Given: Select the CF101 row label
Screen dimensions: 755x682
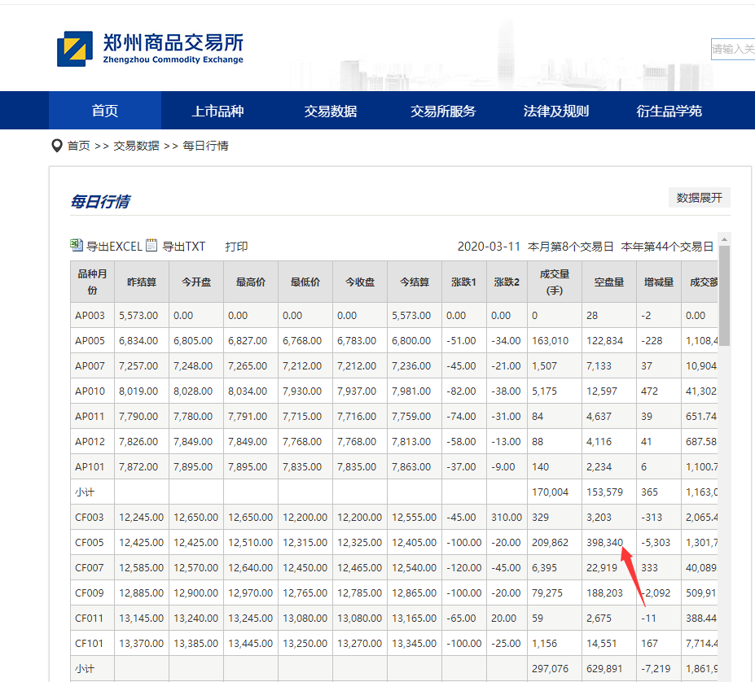Looking at the screenshot, I should coord(89,643).
